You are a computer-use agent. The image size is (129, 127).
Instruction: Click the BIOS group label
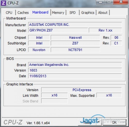coord(10,59)
